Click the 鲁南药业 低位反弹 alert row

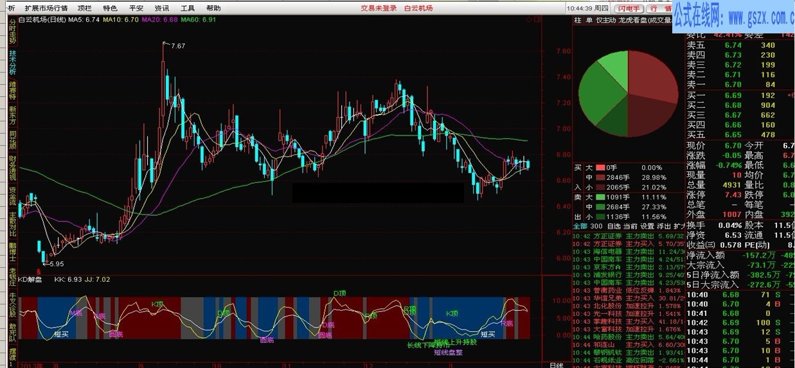[629, 290]
